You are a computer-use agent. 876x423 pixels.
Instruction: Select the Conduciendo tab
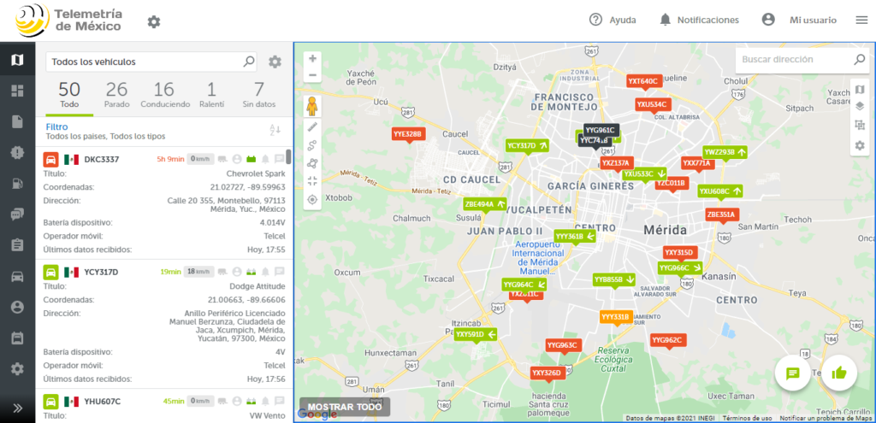click(164, 94)
